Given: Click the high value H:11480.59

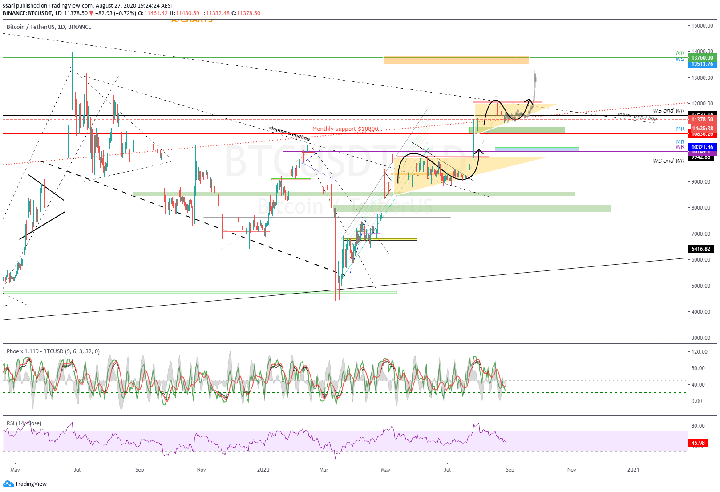Looking at the screenshot, I should (x=184, y=13).
